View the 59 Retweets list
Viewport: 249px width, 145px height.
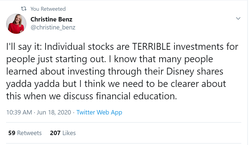click(x=25, y=133)
